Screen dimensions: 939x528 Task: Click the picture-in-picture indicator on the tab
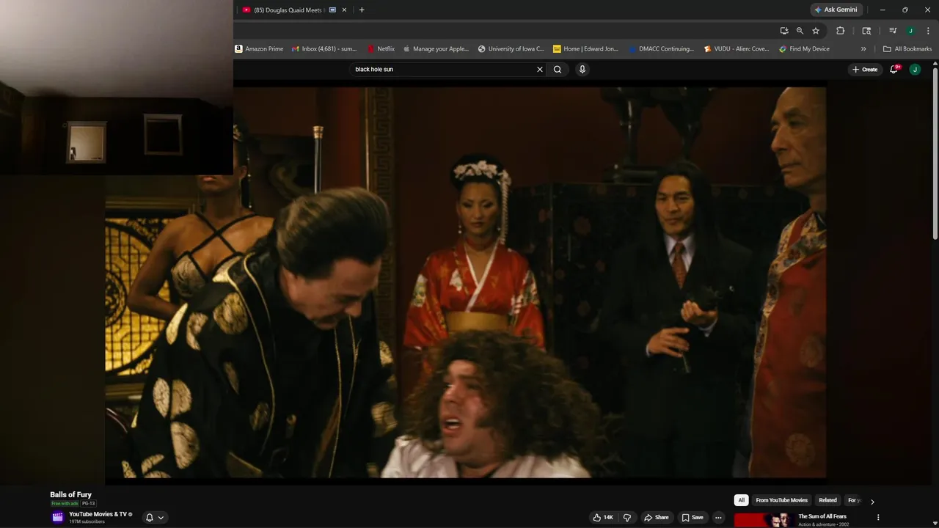click(x=332, y=10)
